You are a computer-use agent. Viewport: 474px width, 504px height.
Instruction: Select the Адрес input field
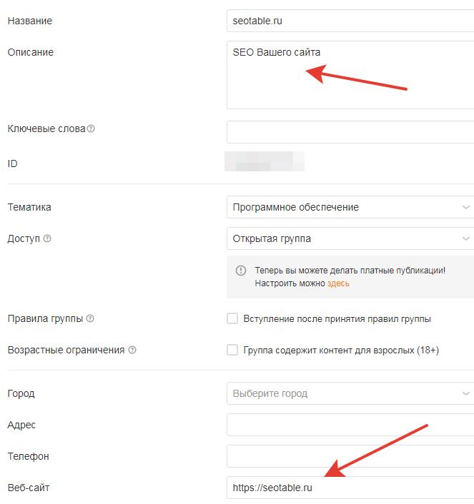tap(350, 425)
